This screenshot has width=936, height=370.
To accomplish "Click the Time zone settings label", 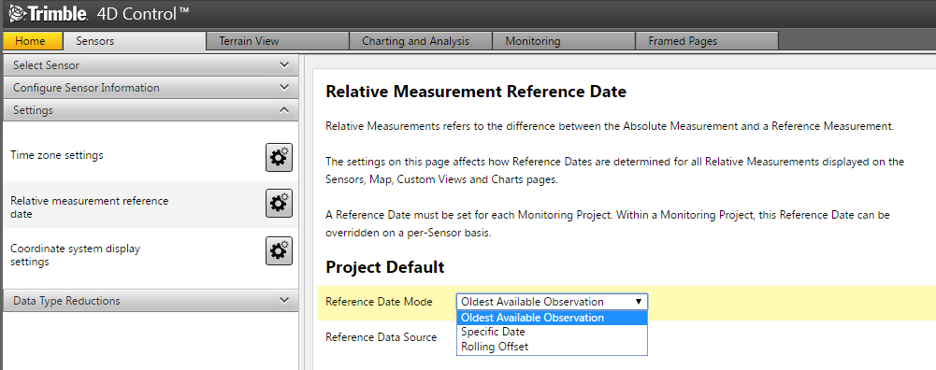I will [57, 155].
